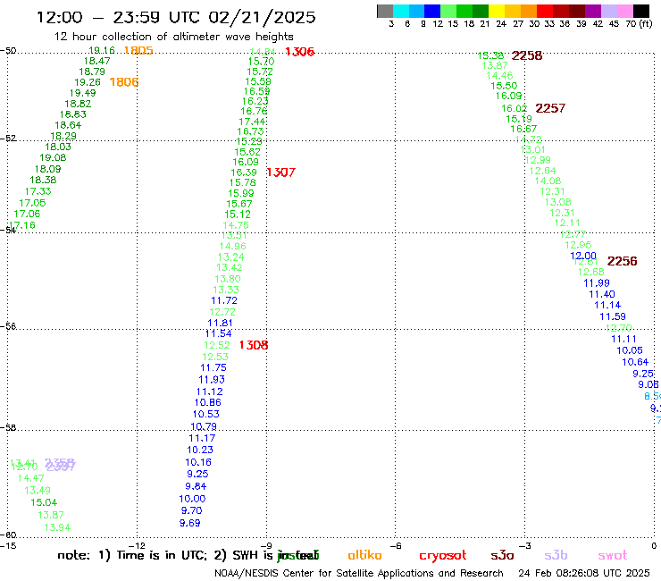Click the red time label 1308

click(x=254, y=345)
